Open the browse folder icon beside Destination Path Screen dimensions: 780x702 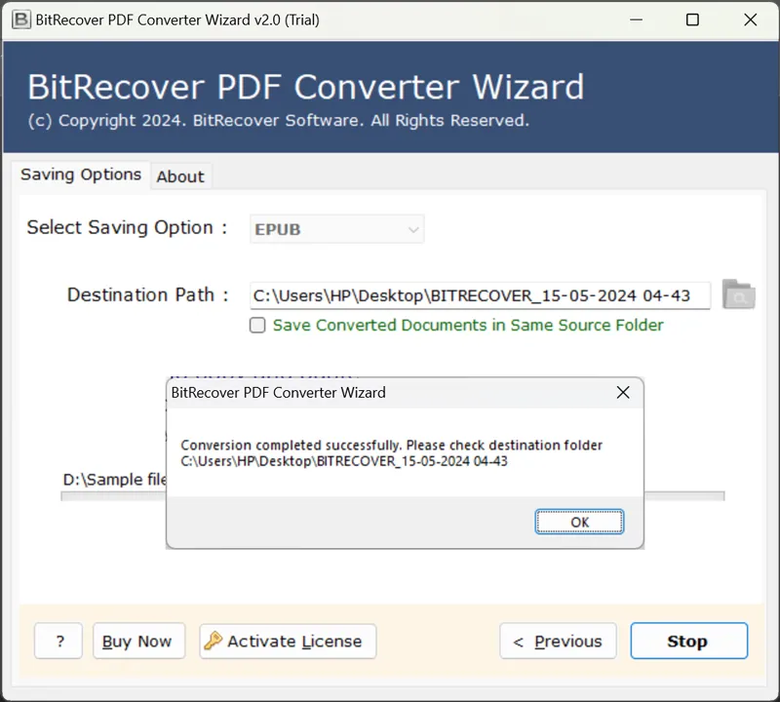tap(738, 294)
